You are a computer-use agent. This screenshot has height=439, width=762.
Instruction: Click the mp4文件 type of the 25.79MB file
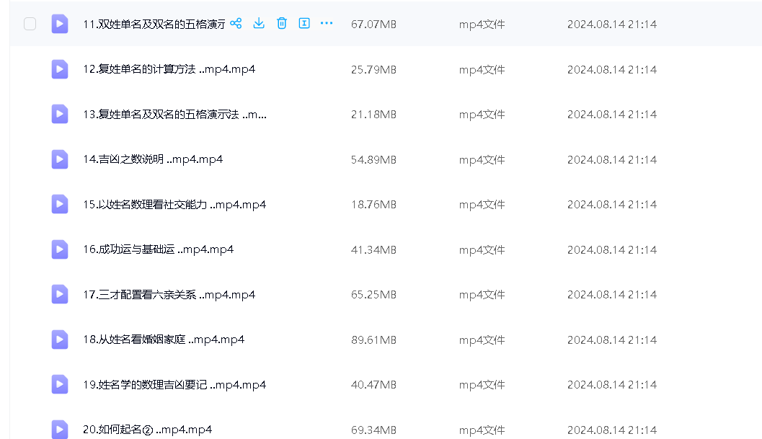click(x=482, y=70)
